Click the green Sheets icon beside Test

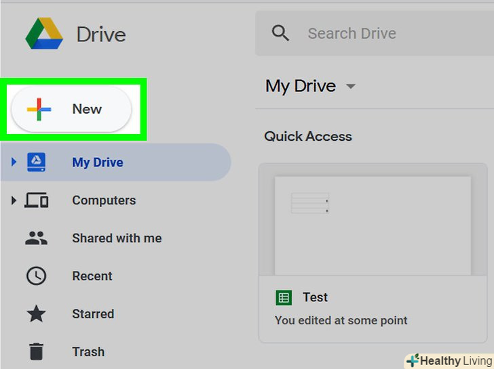284,297
